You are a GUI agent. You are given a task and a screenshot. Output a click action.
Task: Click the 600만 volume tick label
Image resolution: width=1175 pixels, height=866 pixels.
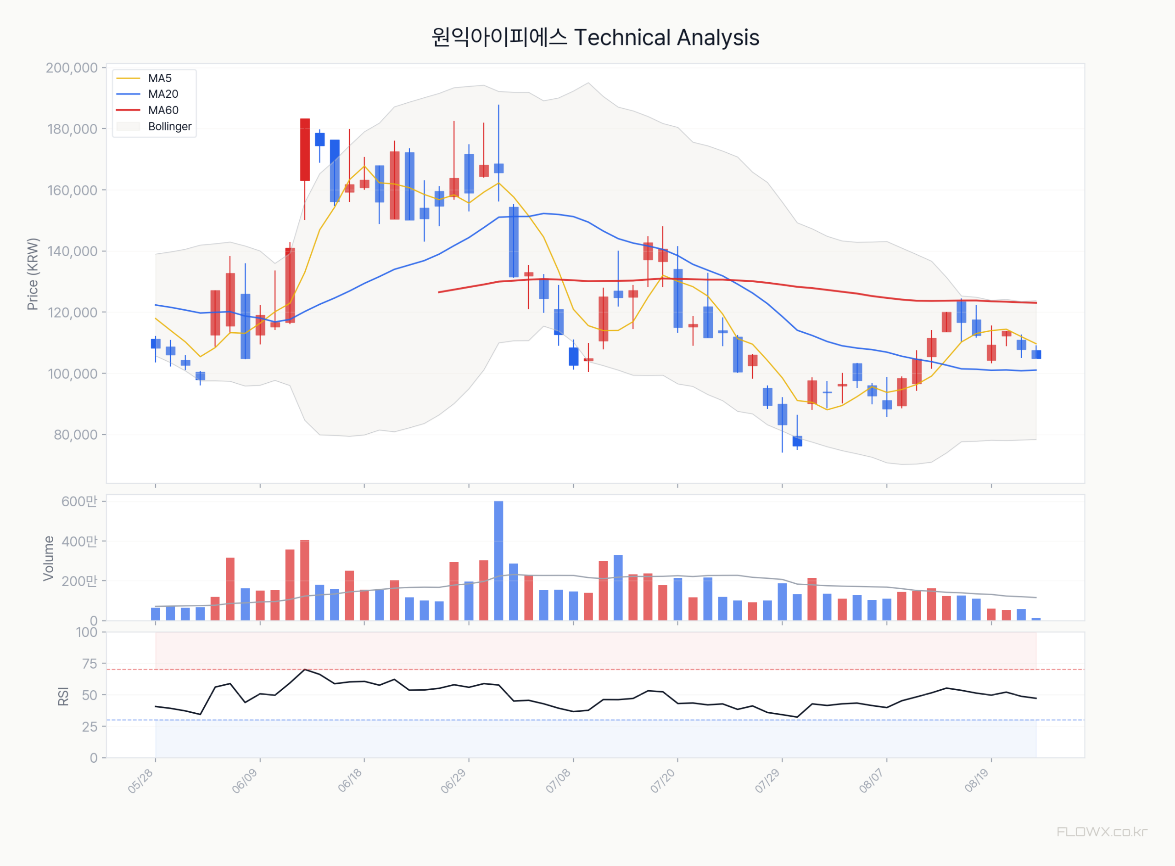click(x=80, y=502)
